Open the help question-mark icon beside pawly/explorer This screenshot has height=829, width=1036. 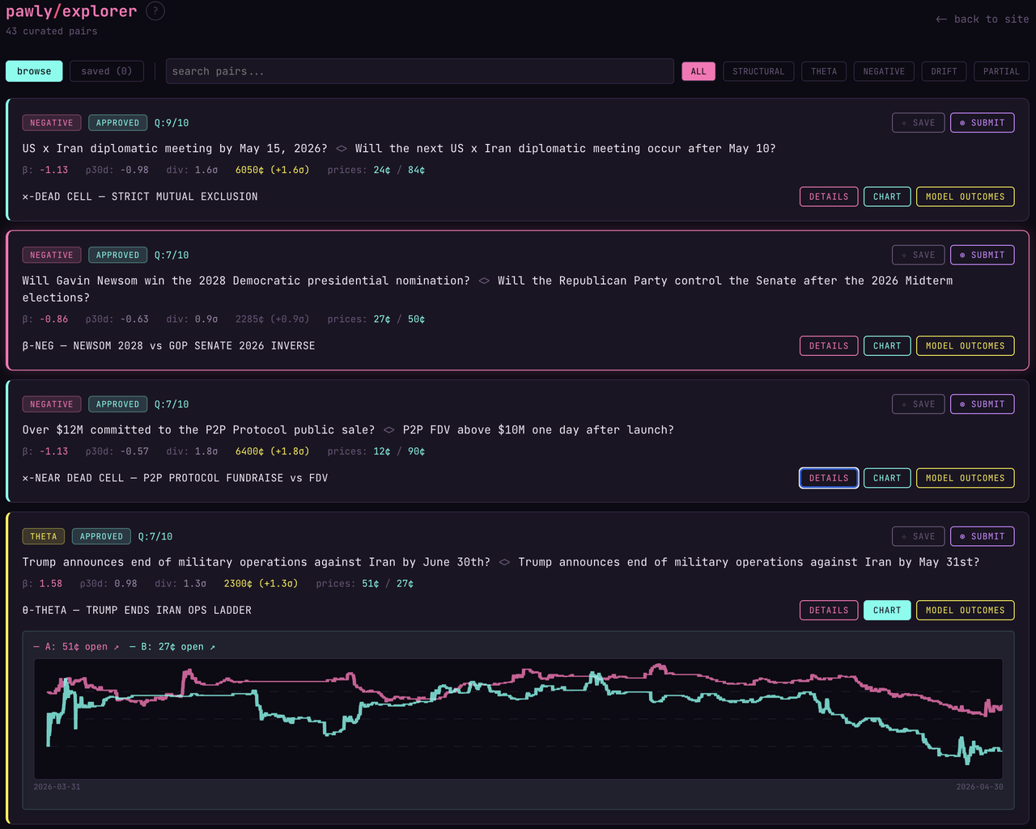coord(155,11)
